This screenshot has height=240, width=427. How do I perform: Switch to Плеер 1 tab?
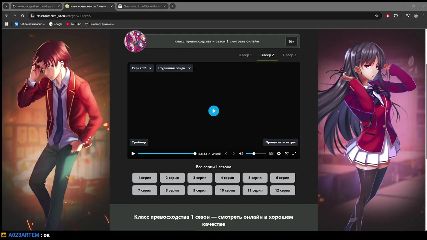click(245, 55)
